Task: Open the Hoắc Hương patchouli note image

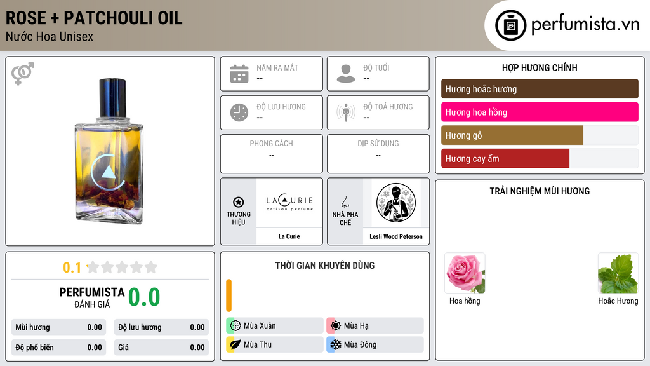Action: point(618,273)
